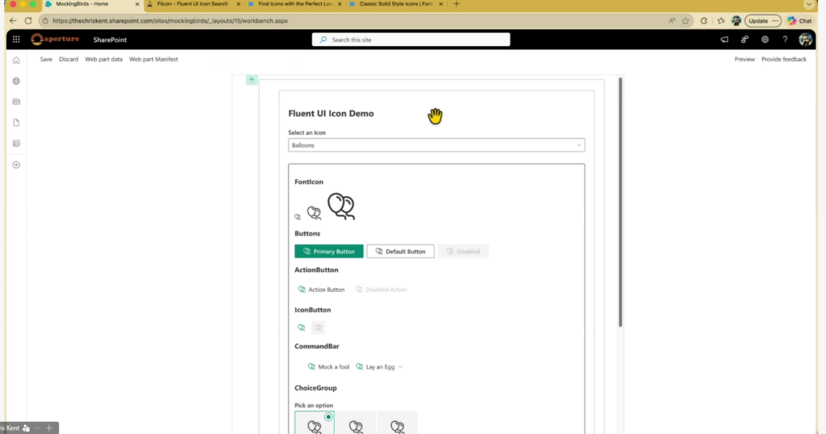Pick the second balloon choice option
Image resolution: width=826 pixels, height=434 pixels.
[356, 424]
